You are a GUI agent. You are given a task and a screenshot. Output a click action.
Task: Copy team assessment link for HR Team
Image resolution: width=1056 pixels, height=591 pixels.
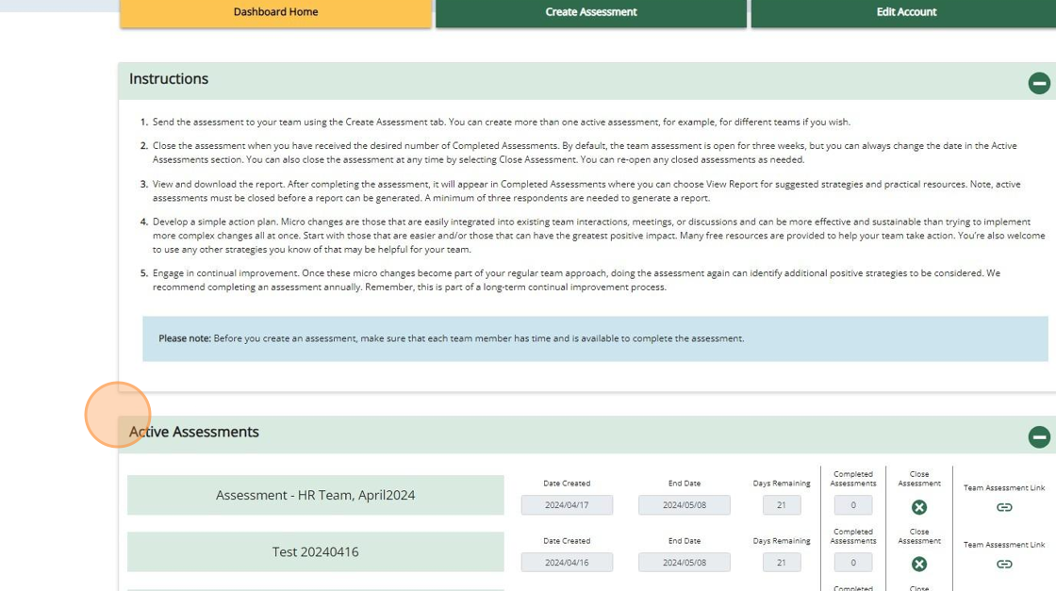[x=1004, y=507]
